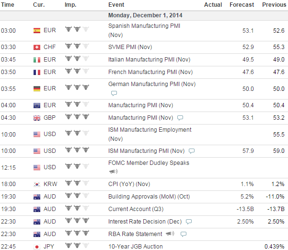Viewport: 288px width, 250px height.
Task: Click the Spain flag icon
Action: click(x=37, y=30)
